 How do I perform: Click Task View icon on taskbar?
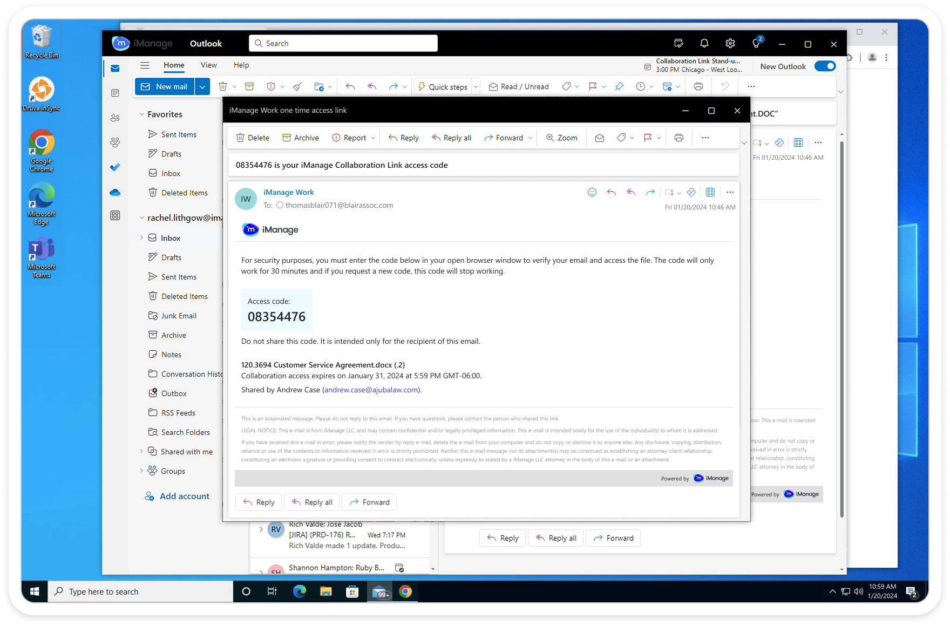(x=272, y=591)
